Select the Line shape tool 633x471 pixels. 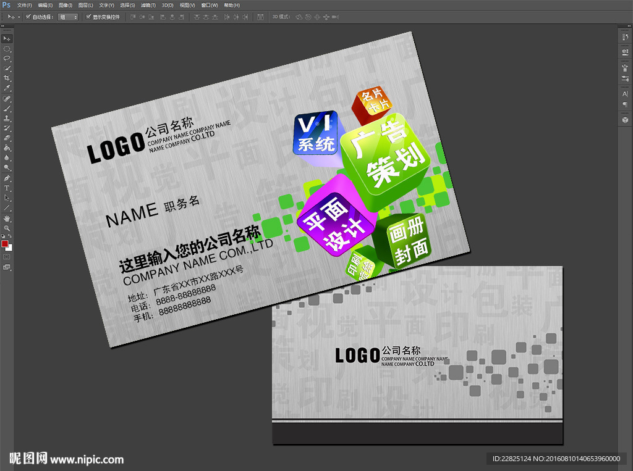[7, 207]
